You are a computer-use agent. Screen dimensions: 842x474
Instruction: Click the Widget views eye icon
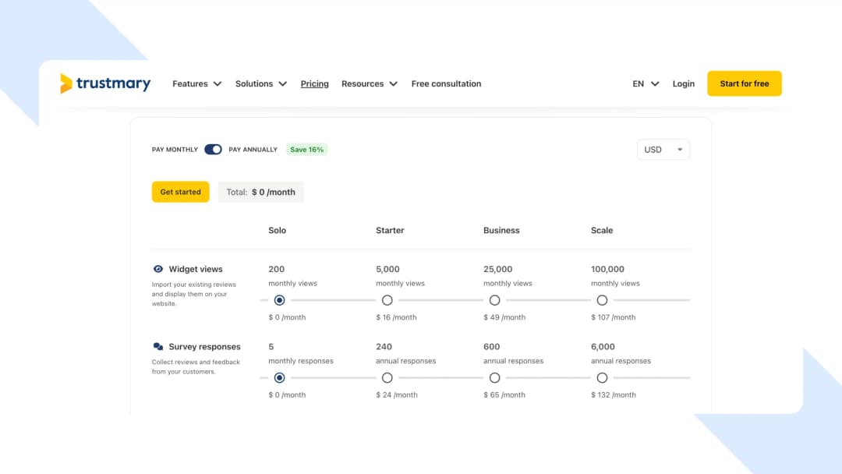pyautogui.click(x=158, y=268)
